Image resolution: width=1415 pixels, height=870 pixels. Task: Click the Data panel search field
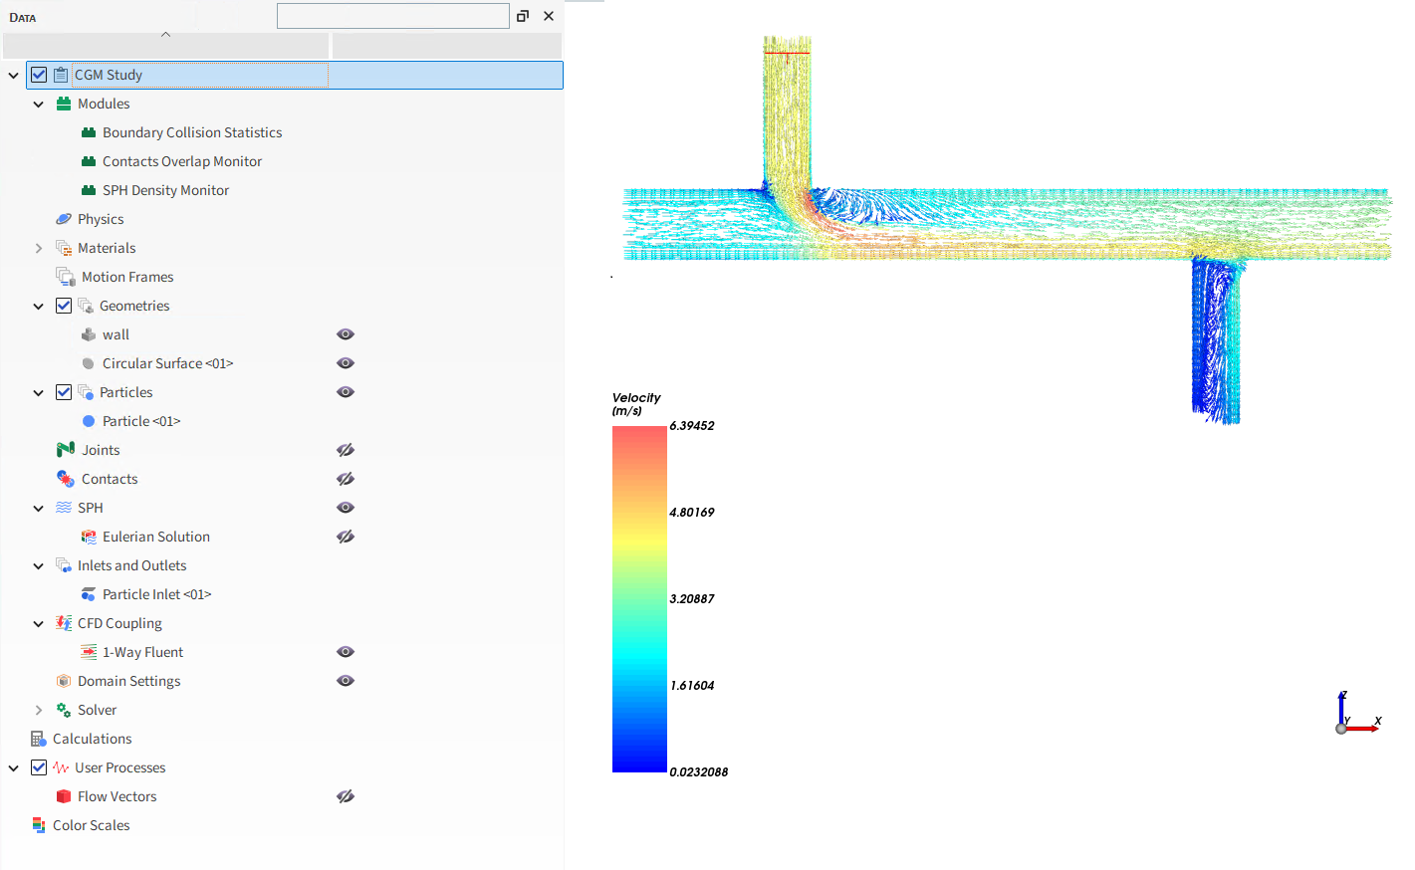tap(392, 16)
